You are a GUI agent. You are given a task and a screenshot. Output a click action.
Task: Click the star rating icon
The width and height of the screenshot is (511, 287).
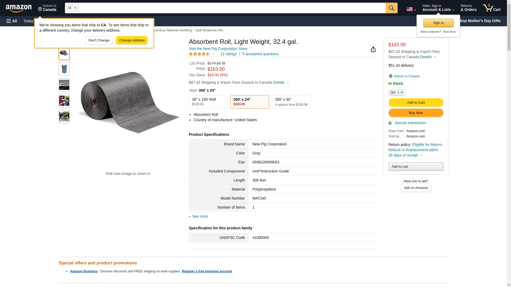click(x=199, y=54)
